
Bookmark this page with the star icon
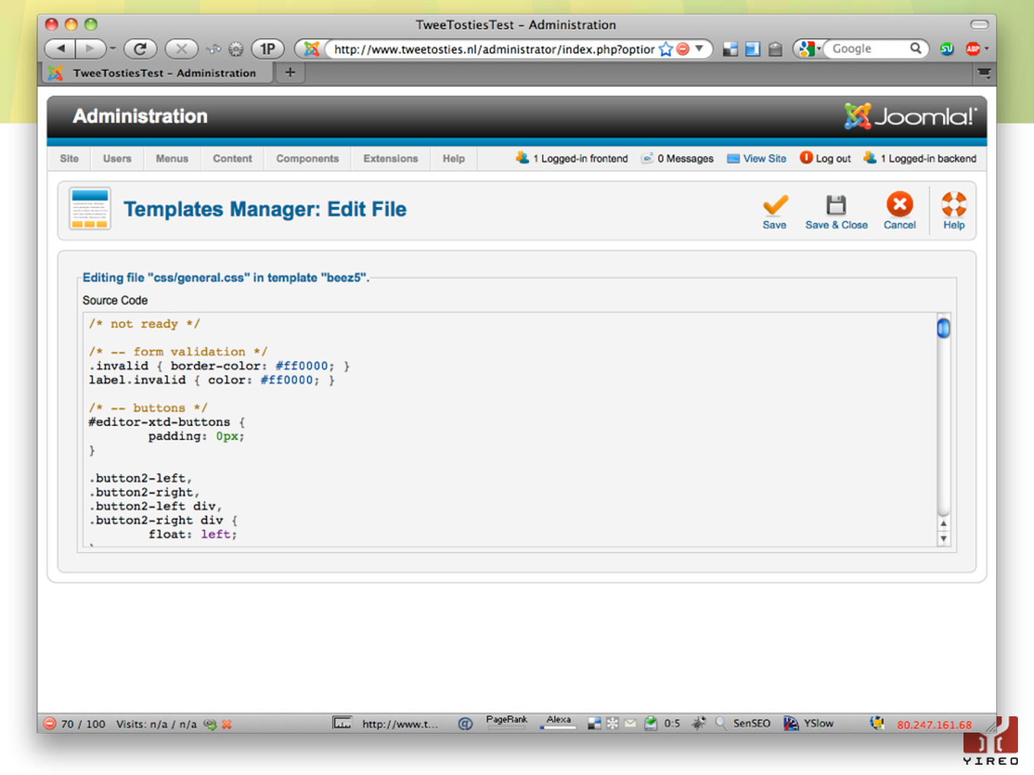(666, 49)
